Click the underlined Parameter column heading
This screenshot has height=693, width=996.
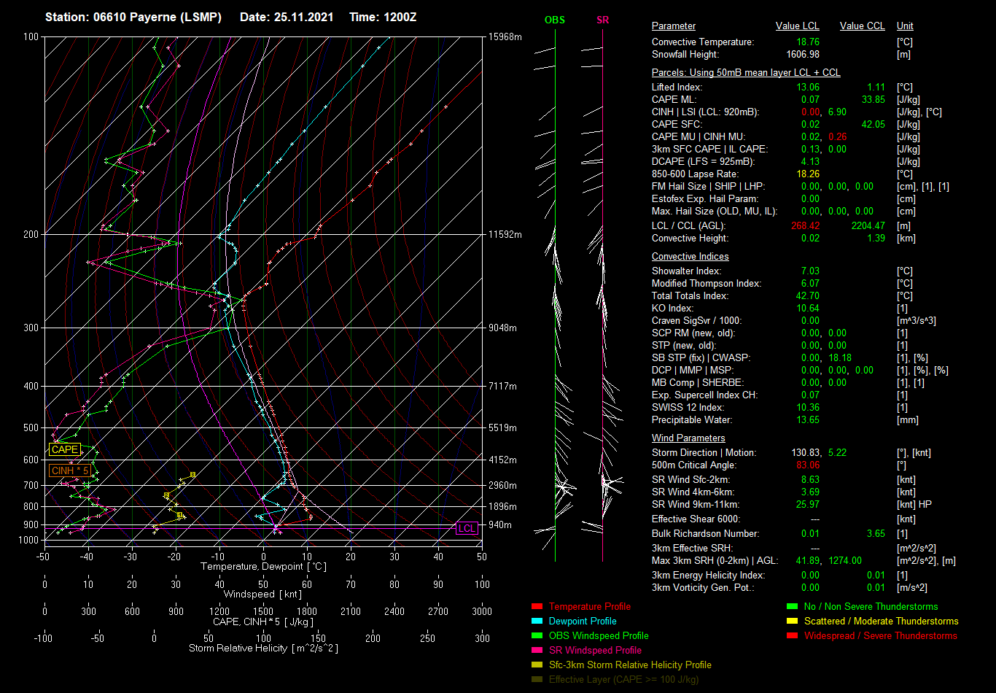tap(673, 26)
